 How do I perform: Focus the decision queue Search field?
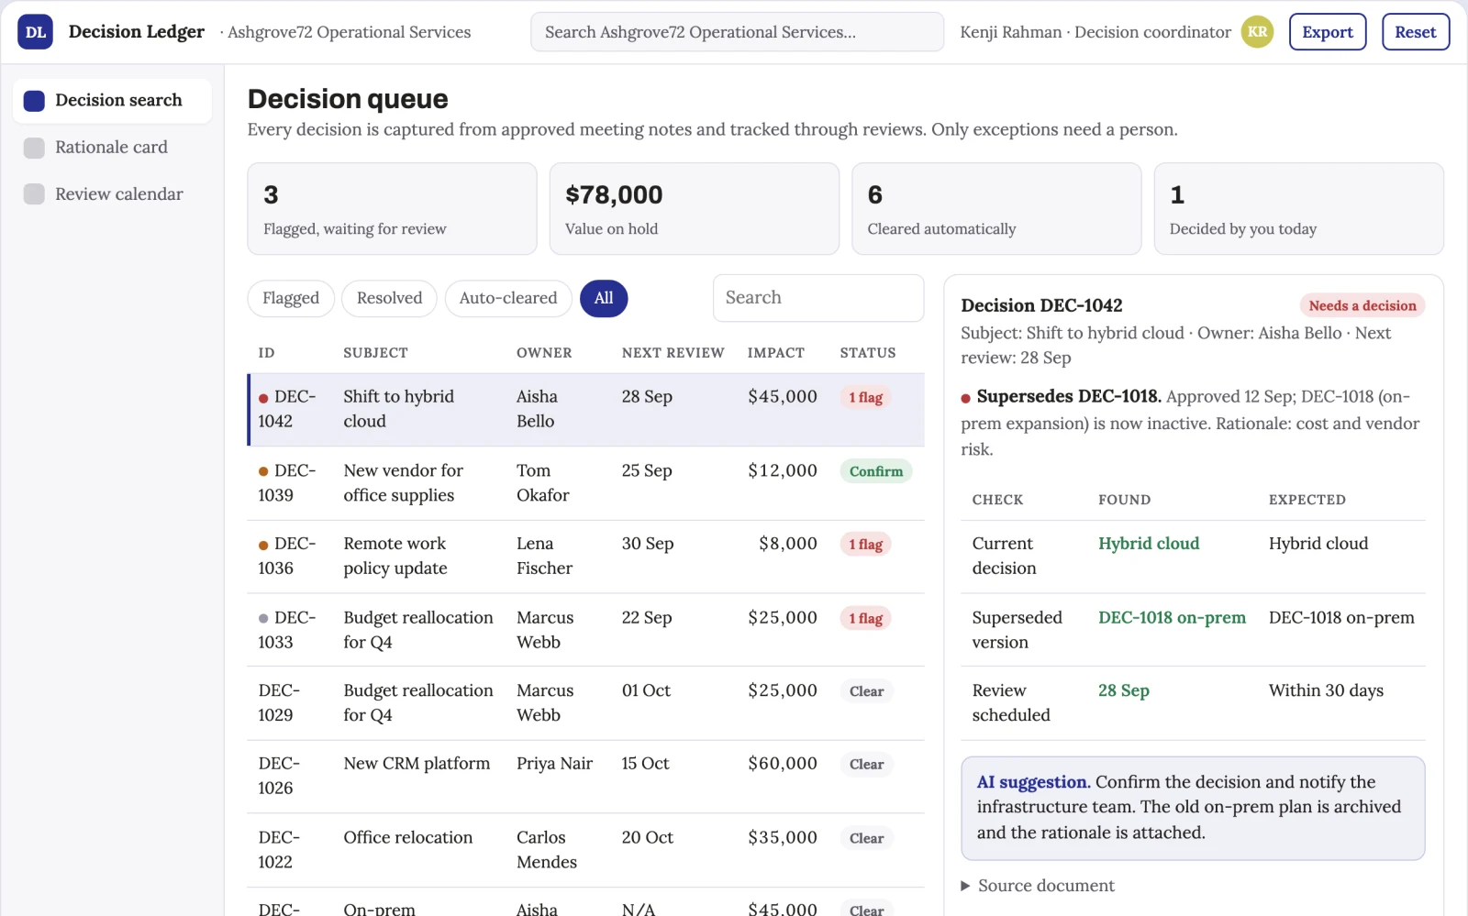[818, 298]
